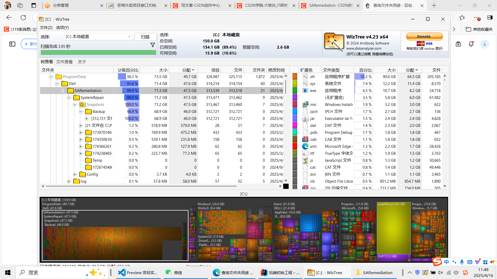The width and height of the screenshot is (497, 279).
Task: Click the .xml Edge file icon
Action: [305, 146]
